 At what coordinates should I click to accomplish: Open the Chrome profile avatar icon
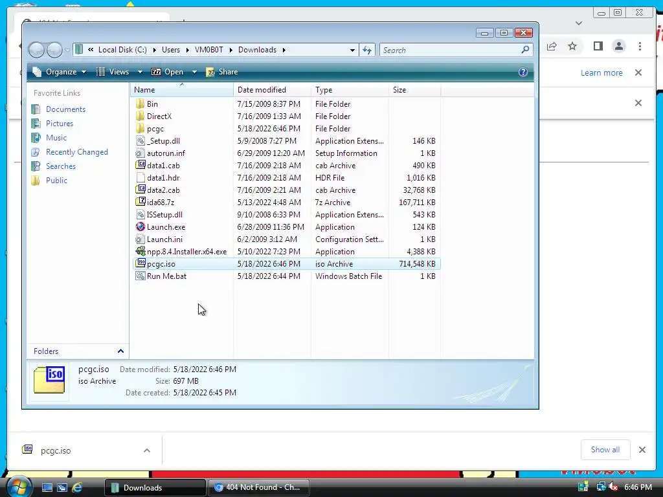click(619, 46)
